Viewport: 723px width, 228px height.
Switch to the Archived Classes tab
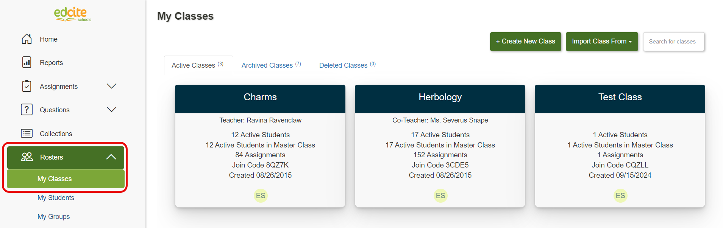[271, 65]
